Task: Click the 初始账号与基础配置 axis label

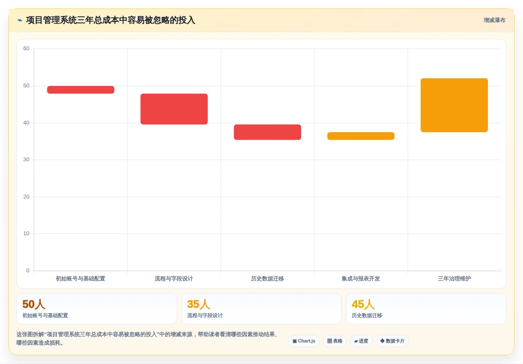Action: [x=80, y=279]
